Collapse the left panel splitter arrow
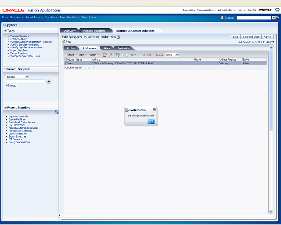The height and width of the screenshot is (225, 281). [59, 215]
